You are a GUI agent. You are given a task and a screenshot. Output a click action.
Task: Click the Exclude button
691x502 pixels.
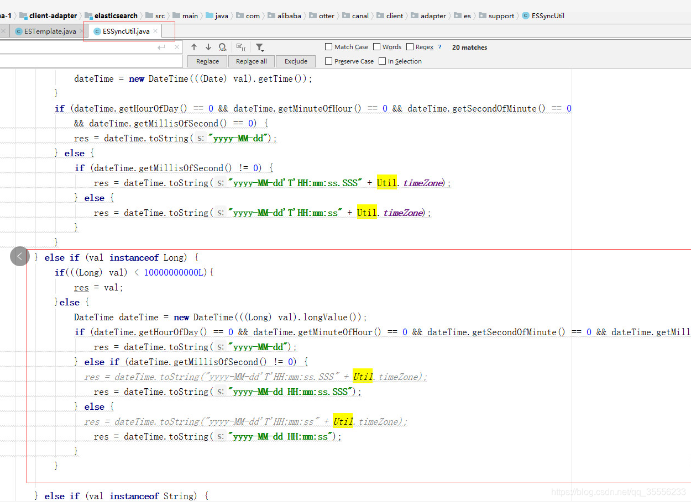pyautogui.click(x=296, y=61)
